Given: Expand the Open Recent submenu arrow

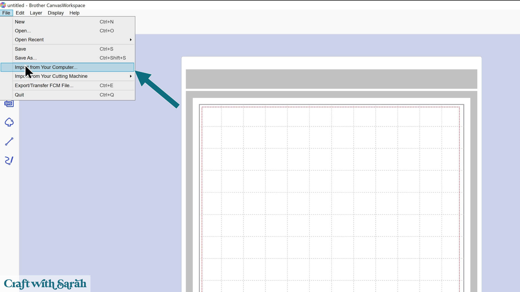Looking at the screenshot, I should tap(131, 40).
